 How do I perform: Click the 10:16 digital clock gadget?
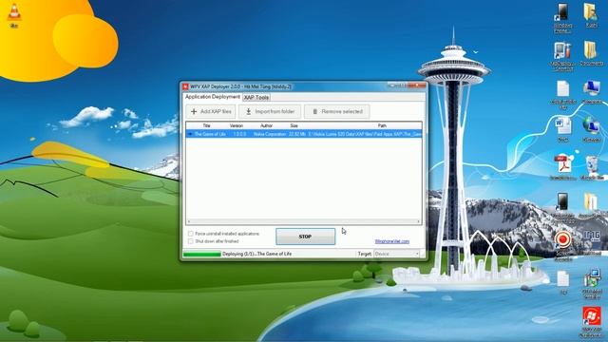click(x=592, y=236)
